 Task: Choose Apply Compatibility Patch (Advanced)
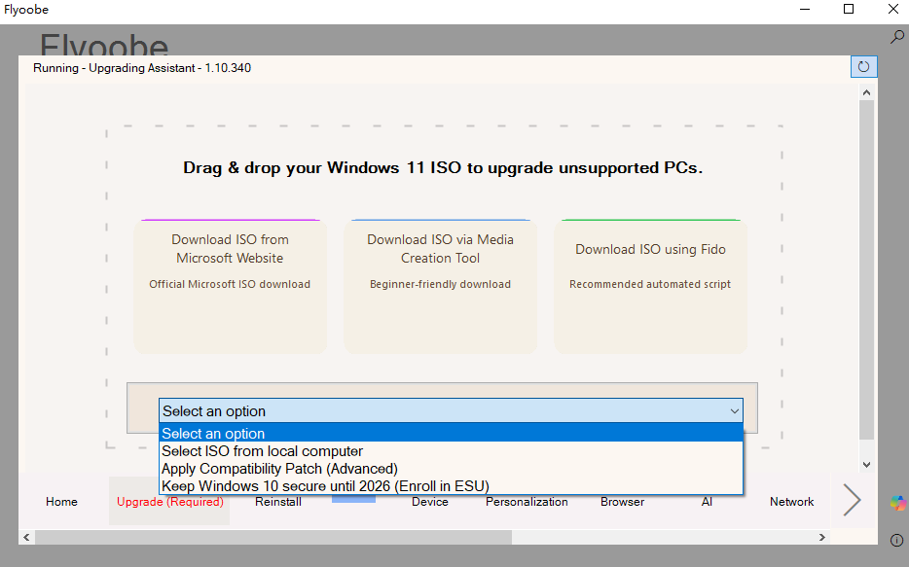pyautogui.click(x=451, y=468)
